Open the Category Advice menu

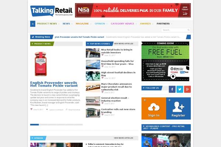(x=122, y=24)
